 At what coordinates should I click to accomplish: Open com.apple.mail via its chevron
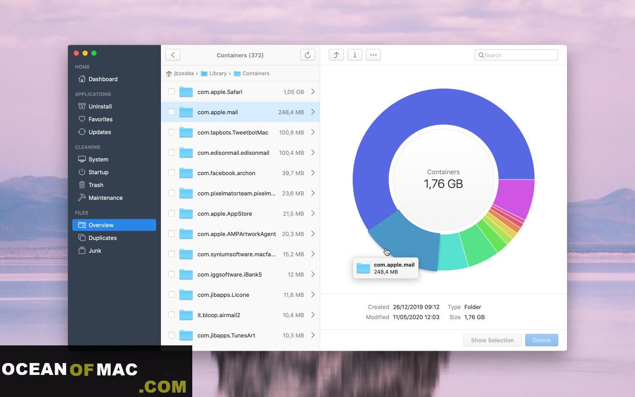point(313,112)
